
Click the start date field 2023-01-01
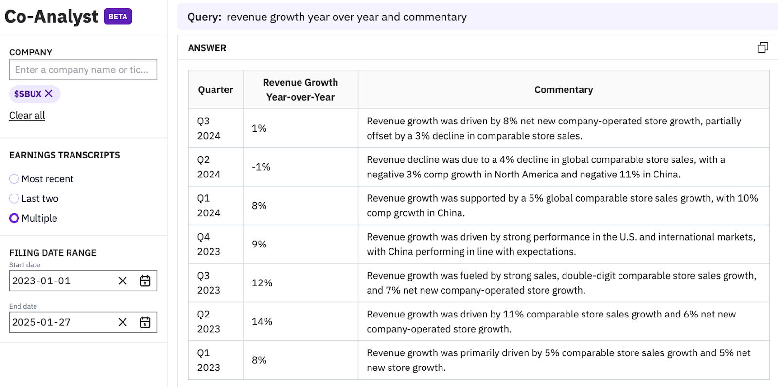58,281
